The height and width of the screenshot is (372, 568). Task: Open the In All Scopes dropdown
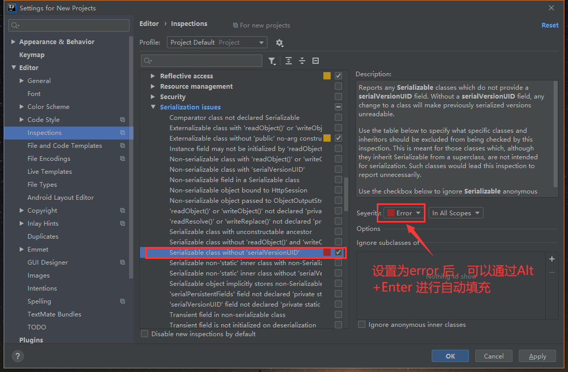[x=456, y=213]
